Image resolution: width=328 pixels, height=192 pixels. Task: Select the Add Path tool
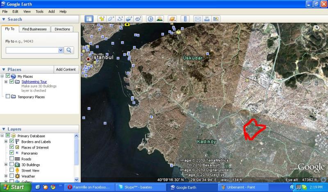(120, 19)
